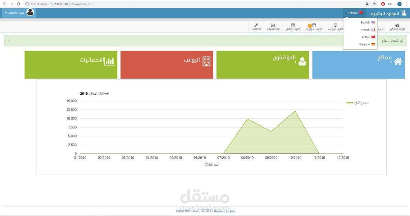Click the building icon on الرواتب tile
The image size is (410, 216).
pyautogui.click(x=206, y=61)
